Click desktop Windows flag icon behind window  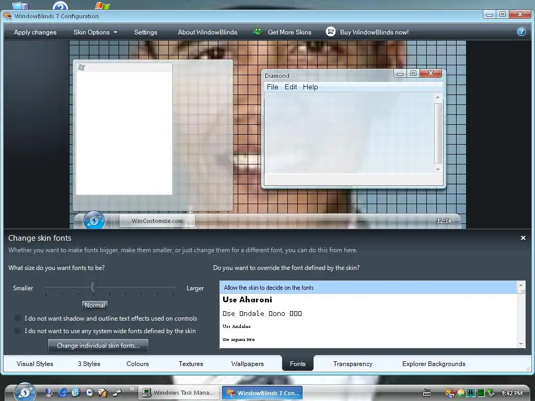pyautogui.click(x=102, y=6)
